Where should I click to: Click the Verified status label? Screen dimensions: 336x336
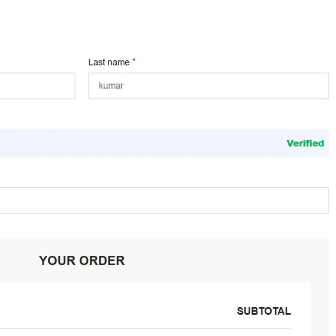click(x=306, y=143)
